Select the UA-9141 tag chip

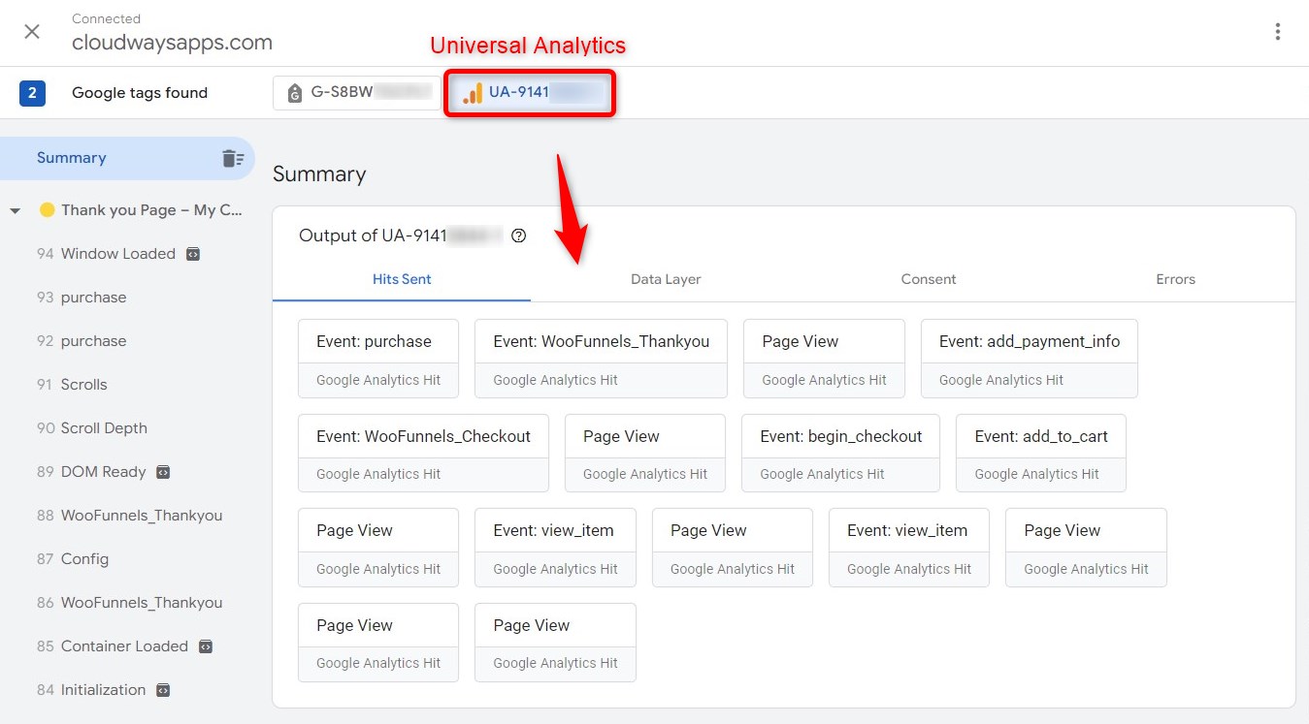pyautogui.click(x=529, y=93)
